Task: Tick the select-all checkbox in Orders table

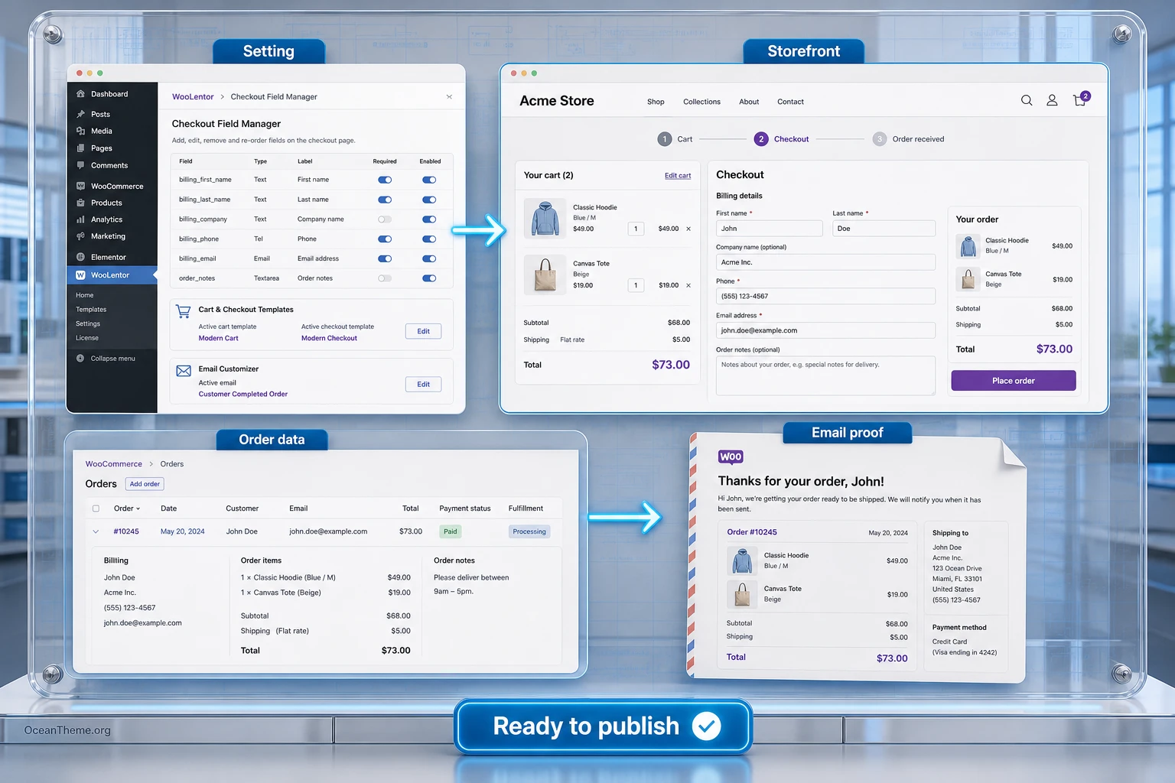Action: click(96, 508)
